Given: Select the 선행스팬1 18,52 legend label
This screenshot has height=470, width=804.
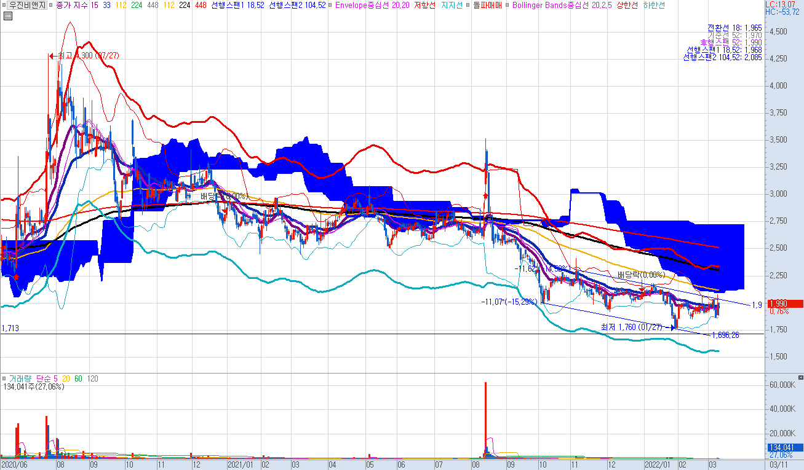Looking at the screenshot, I should click(237, 5).
